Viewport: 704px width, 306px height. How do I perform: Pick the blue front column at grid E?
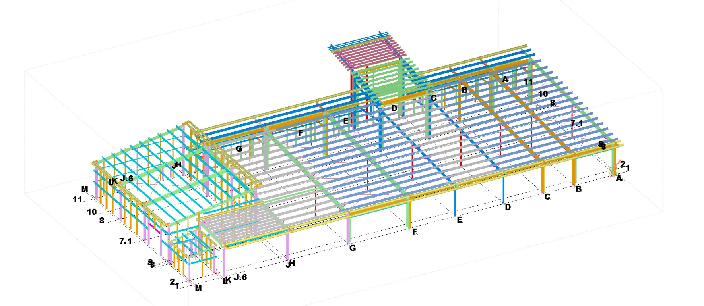click(456, 202)
